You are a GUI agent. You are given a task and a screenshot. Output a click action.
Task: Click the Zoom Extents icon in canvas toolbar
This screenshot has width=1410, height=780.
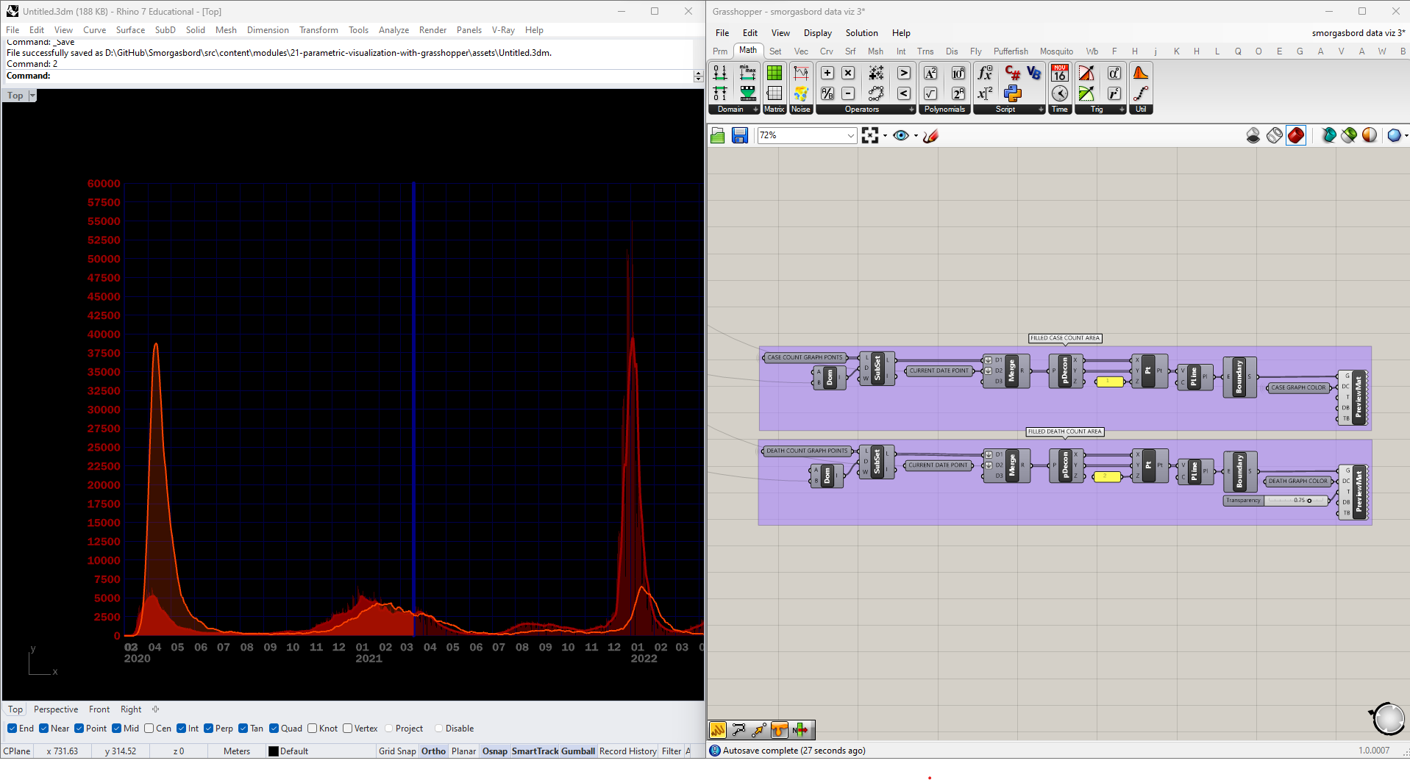click(870, 135)
